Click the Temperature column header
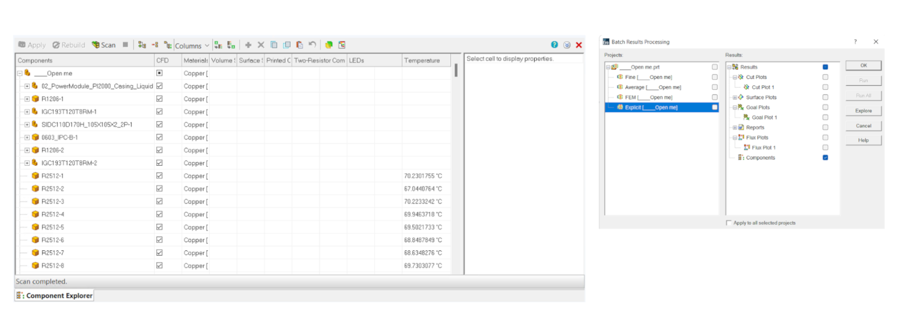Screen dimensions: 908x331 (x=422, y=60)
